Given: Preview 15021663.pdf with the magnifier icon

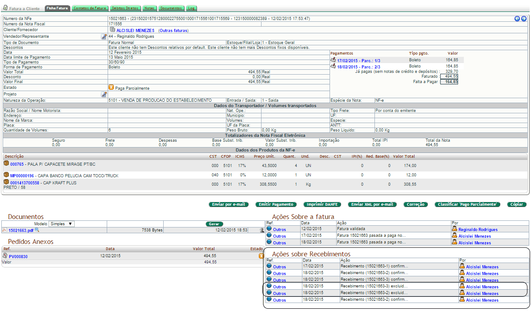Looking at the screenshot, I should (x=37, y=230).
